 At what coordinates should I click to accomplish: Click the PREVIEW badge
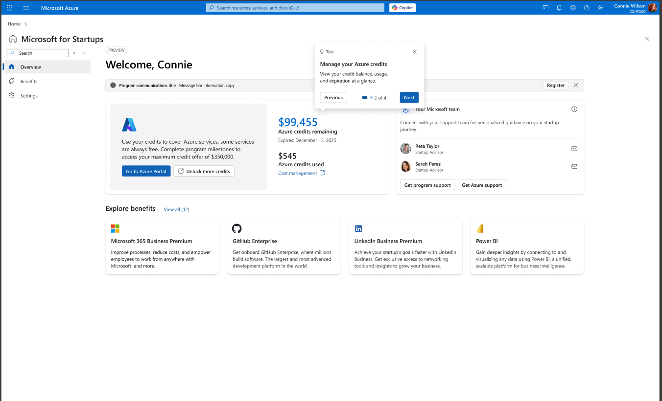(x=117, y=50)
